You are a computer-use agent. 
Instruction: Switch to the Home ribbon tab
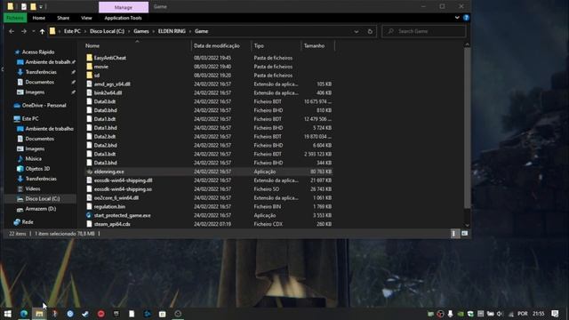(x=39, y=18)
